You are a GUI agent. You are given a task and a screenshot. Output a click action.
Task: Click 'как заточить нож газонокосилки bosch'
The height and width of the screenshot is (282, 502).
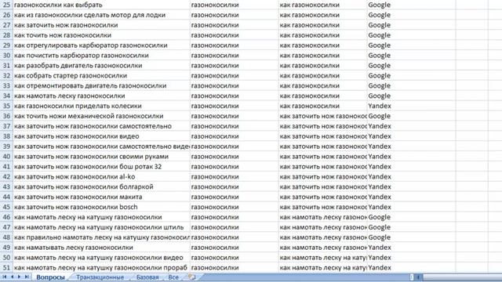(101, 207)
